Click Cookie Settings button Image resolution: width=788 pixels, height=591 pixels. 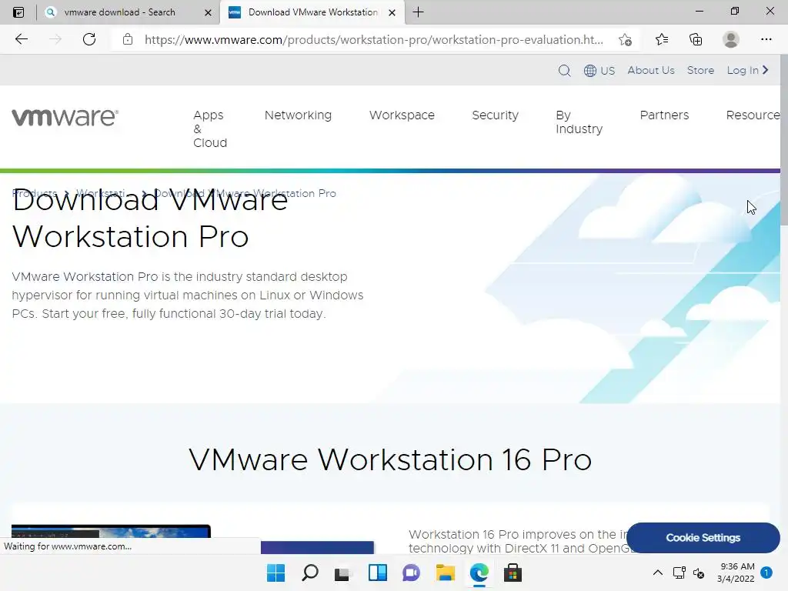(x=703, y=538)
